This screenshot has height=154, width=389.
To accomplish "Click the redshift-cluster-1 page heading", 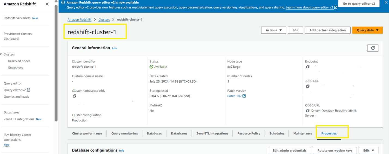I will pyautogui.click(x=92, y=32).
